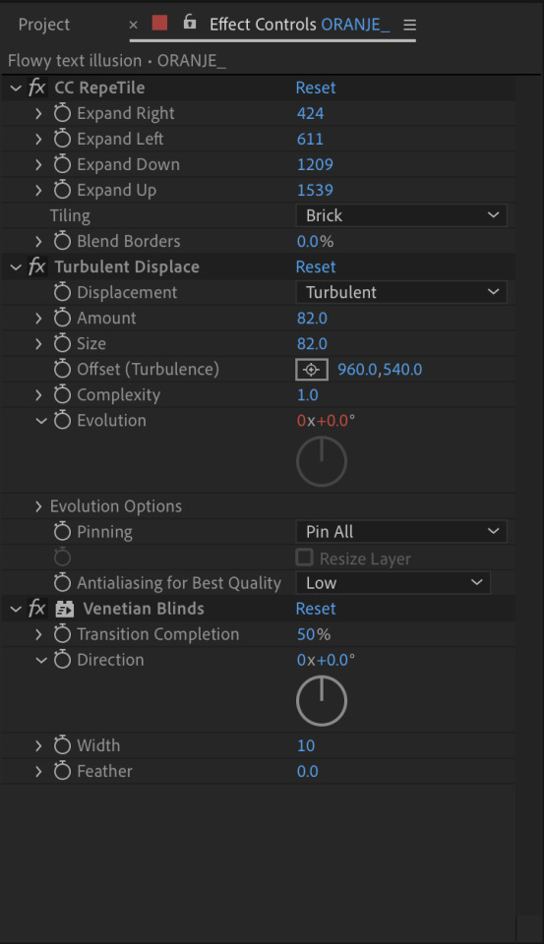This screenshot has height=944, width=544.
Task: Reset the CC RepeTile effect
Action: [316, 88]
